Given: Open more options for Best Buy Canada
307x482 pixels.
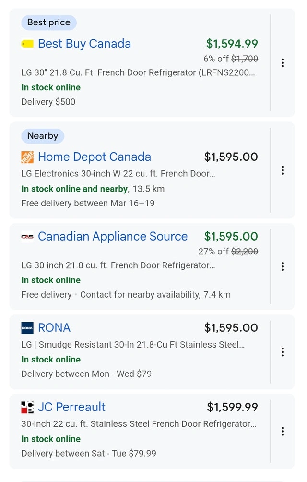Looking at the screenshot, I should click(283, 63).
